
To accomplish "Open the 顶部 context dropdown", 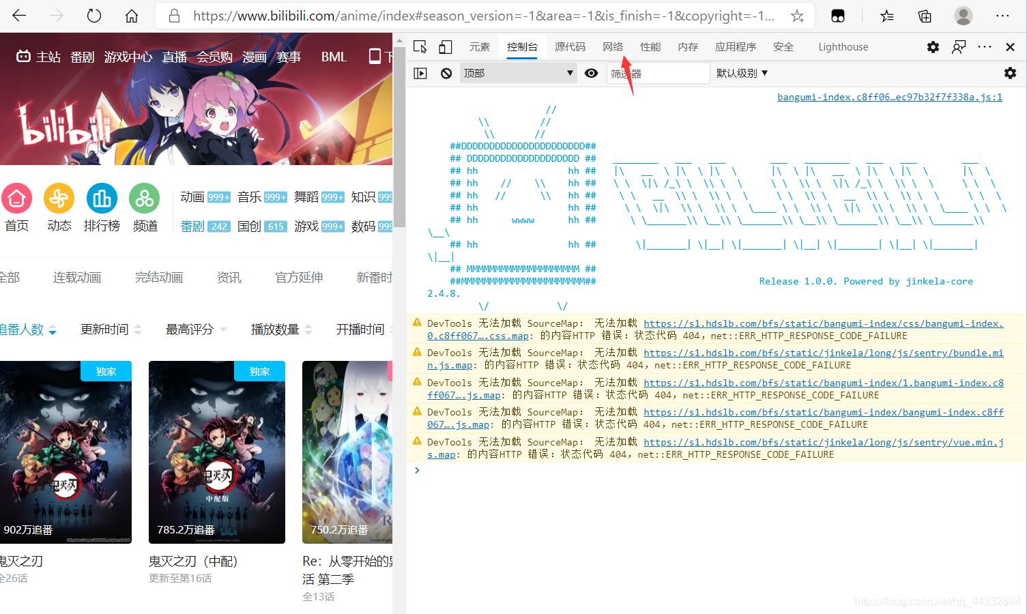I will pos(519,73).
